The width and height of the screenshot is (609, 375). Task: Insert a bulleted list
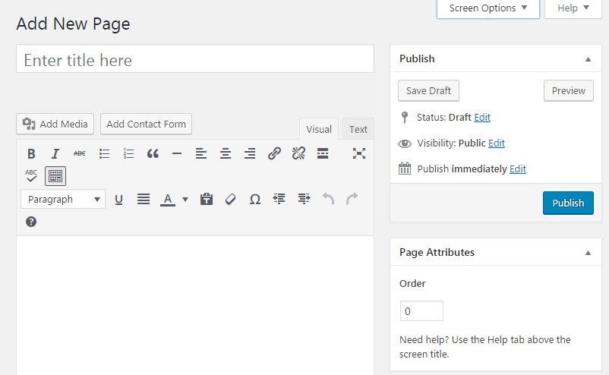pos(104,154)
